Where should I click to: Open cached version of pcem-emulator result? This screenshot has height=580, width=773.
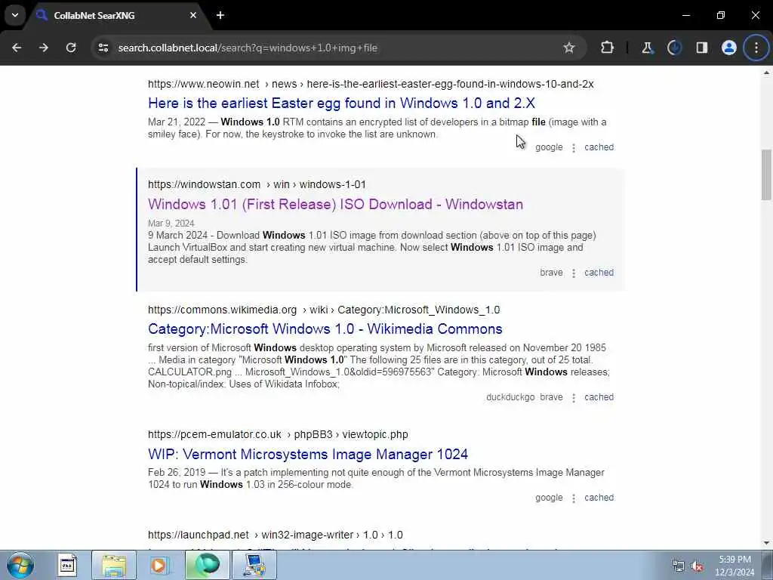(x=599, y=498)
